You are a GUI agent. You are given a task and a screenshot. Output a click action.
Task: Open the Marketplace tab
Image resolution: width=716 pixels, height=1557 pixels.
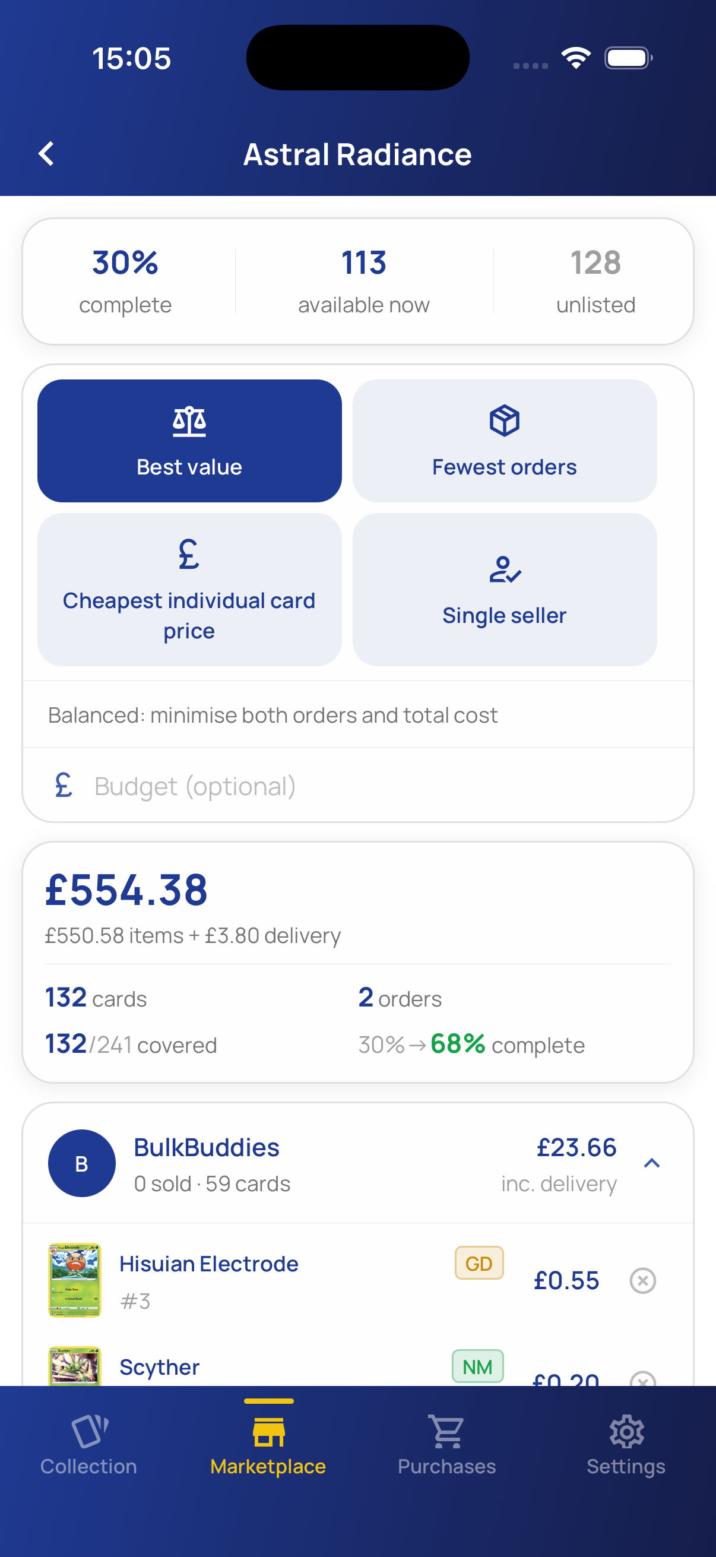268,1445
